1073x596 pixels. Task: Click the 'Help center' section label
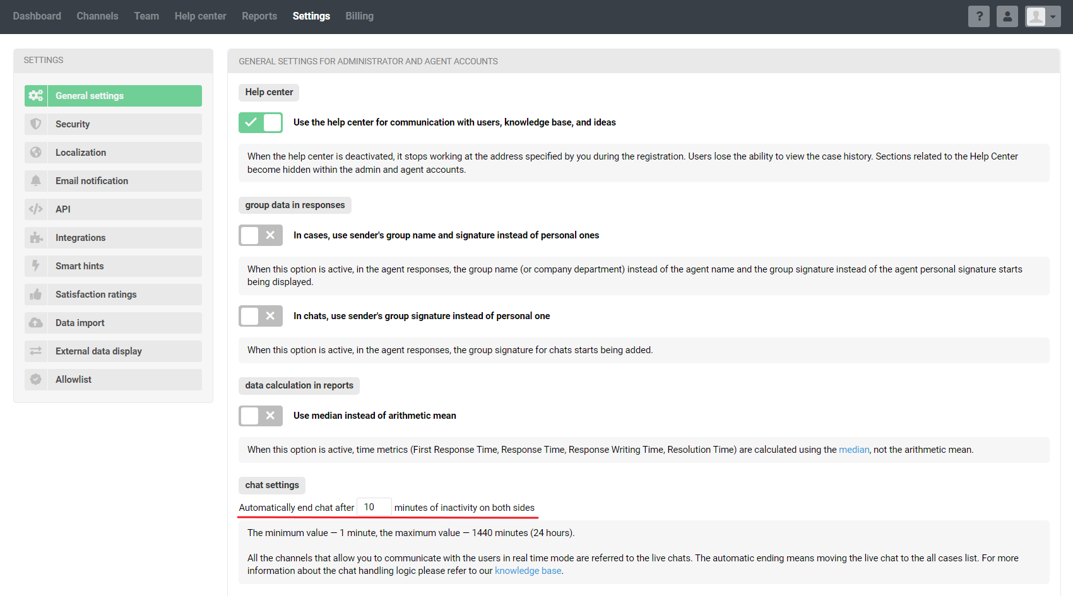pos(269,92)
